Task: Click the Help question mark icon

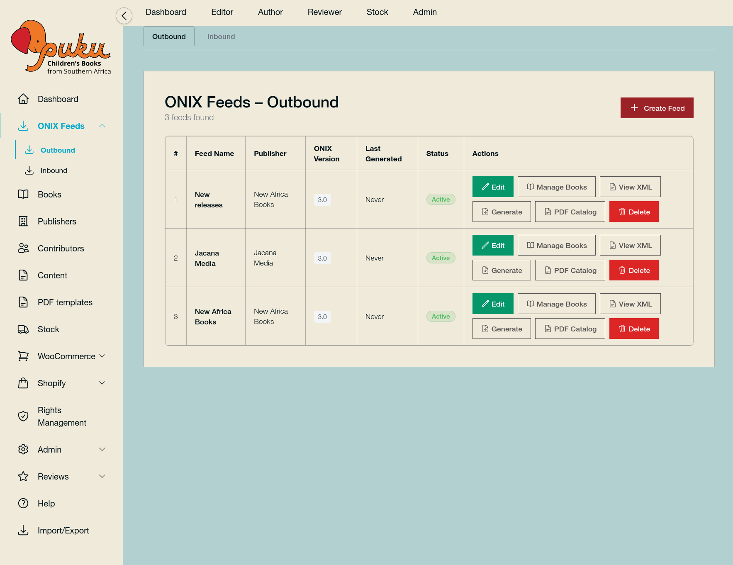Action: [23, 504]
